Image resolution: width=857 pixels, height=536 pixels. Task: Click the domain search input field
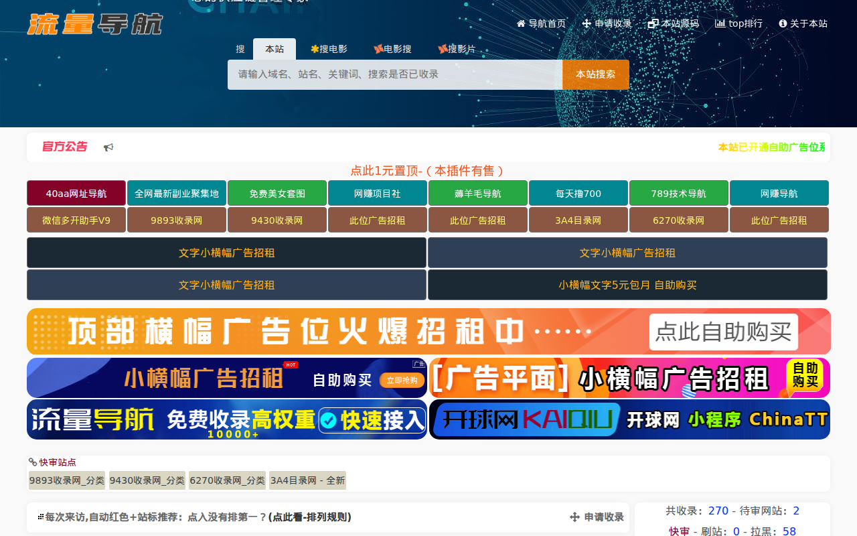click(x=394, y=74)
